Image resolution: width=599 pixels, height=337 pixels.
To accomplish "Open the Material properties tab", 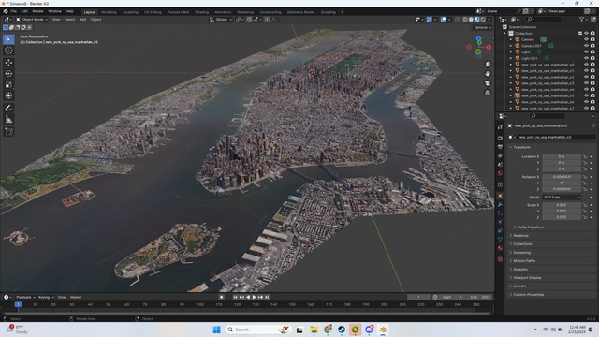I will pos(500,248).
